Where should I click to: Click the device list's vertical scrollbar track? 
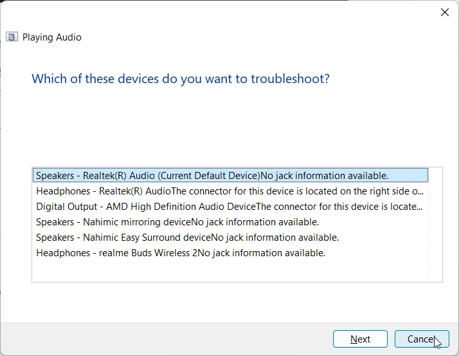[435, 225]
